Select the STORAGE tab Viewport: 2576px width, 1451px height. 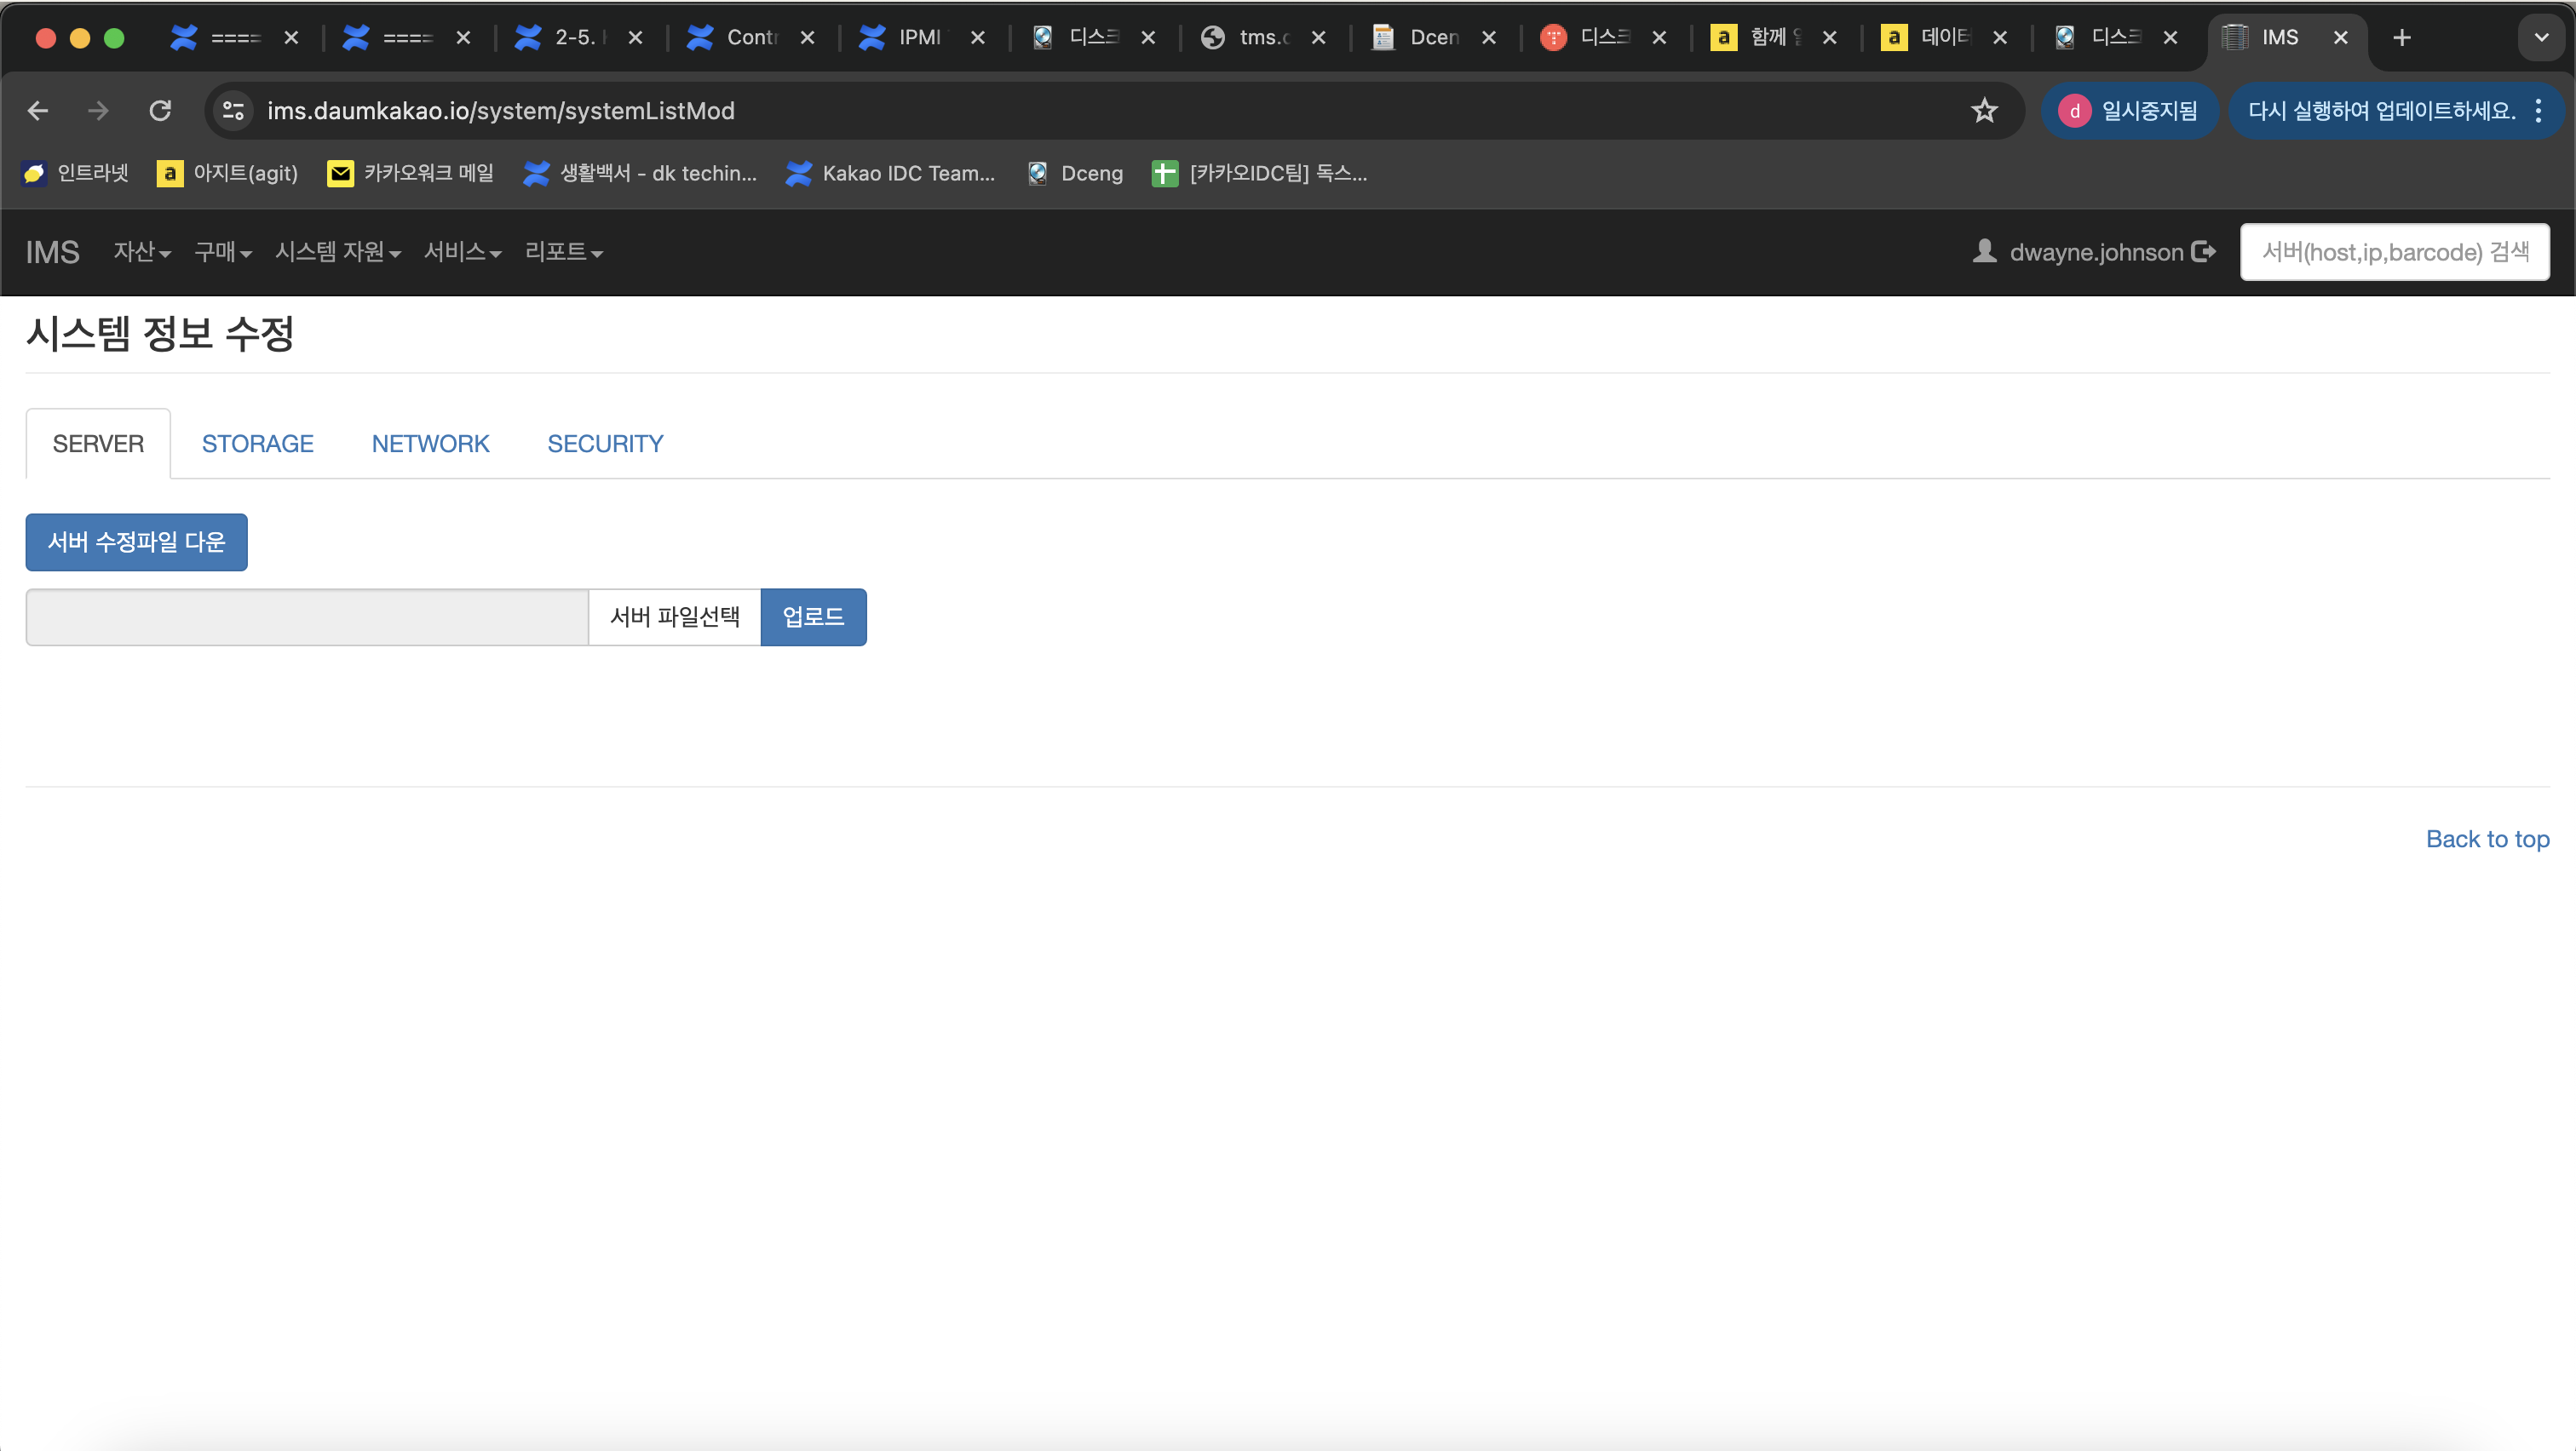click(x=258, y=444)
